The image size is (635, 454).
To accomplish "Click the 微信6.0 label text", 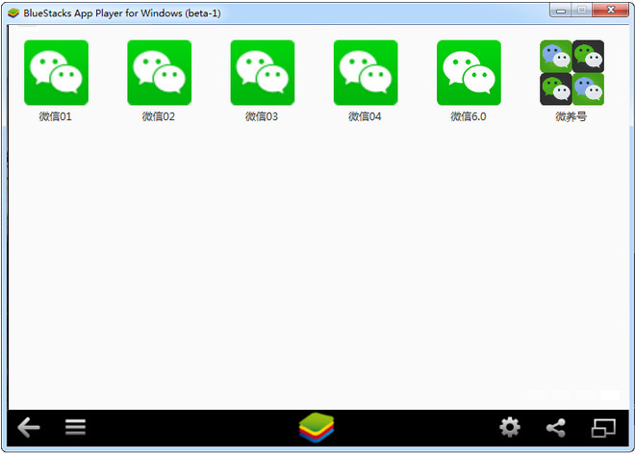I will [x=469, y=116].
